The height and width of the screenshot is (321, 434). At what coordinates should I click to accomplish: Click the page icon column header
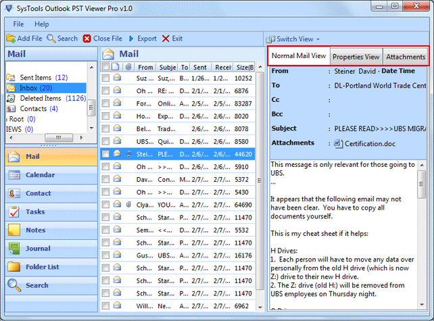(115, 67)
